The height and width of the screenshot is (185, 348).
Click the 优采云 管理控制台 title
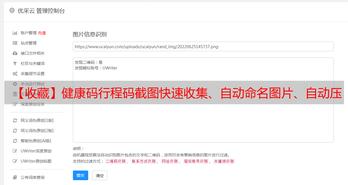41,11
